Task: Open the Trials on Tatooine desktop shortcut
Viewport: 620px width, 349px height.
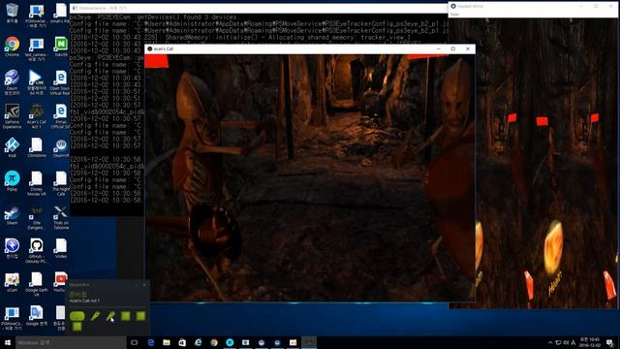Action: [x=61, y=217]
